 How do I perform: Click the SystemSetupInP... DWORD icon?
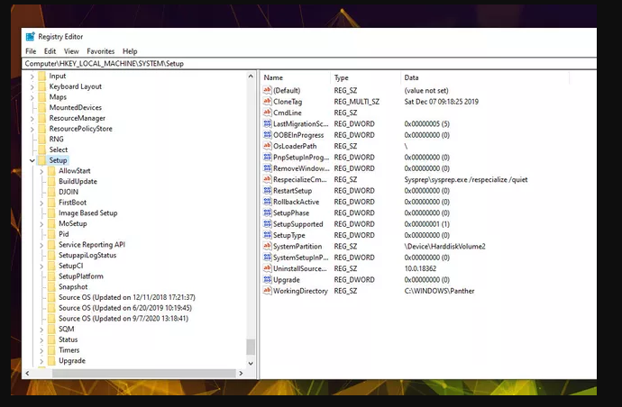pos(268,258)
